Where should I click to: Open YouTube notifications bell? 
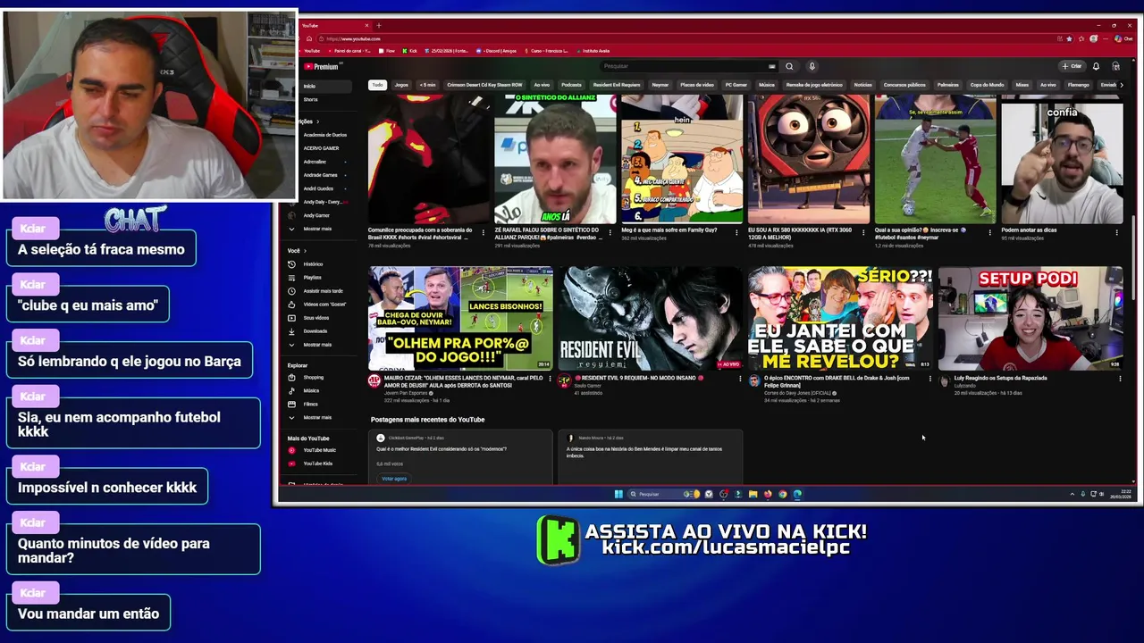click(1096, 66)
